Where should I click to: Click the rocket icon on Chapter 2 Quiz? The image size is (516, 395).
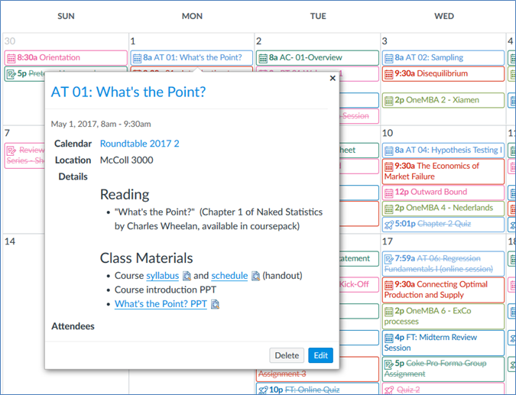pos(389,224)
